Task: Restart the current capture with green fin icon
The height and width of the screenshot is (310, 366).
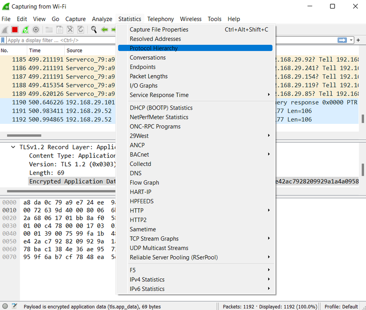Action: pyautogui.click(x=25, y=30)
